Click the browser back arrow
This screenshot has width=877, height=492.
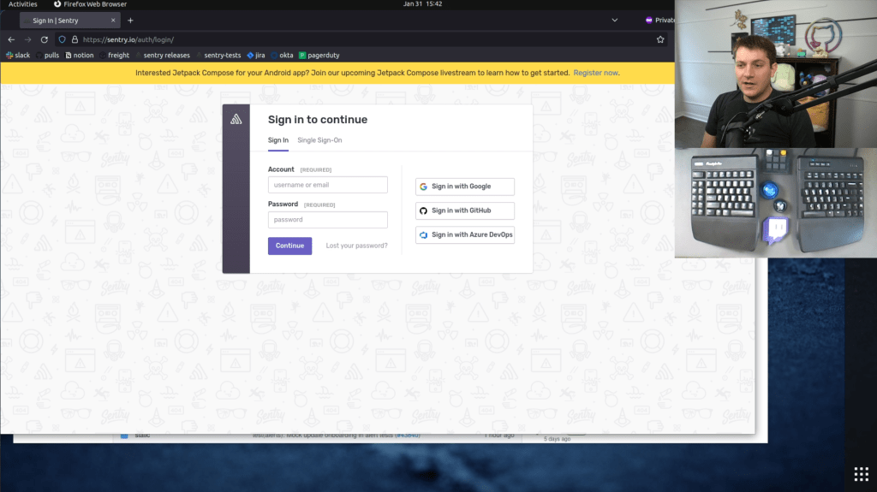(11, 39)
